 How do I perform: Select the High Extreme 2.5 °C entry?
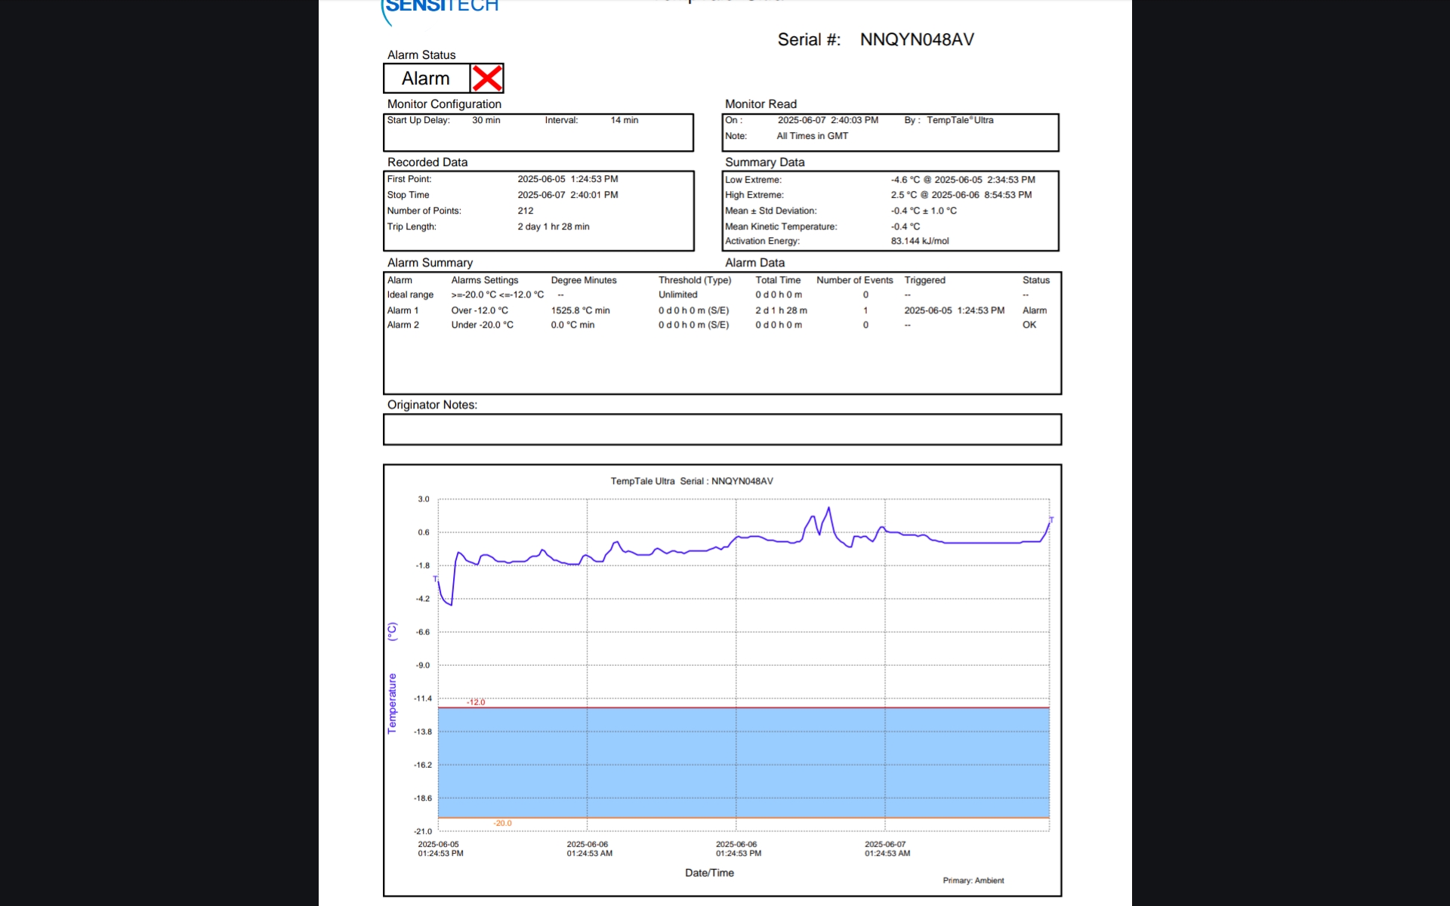click(x=961, y=195)
